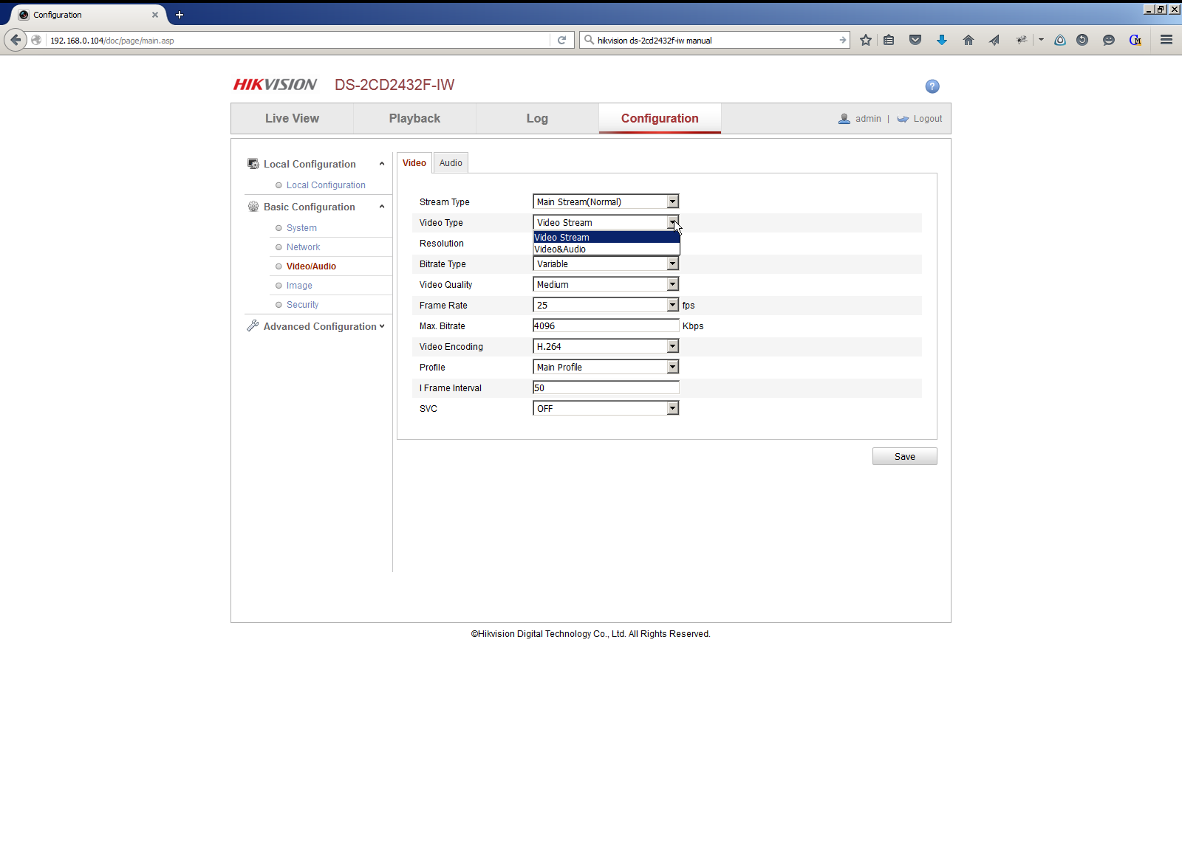Click the admin user icon

844,119
